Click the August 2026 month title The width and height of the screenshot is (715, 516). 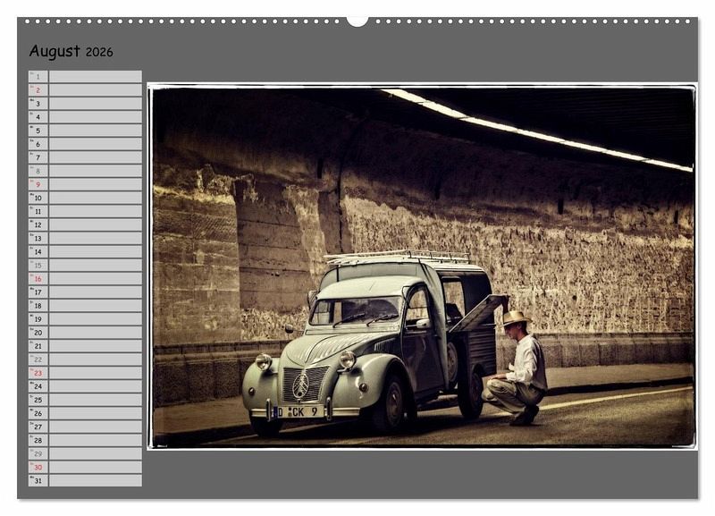[x=71, y=52]
